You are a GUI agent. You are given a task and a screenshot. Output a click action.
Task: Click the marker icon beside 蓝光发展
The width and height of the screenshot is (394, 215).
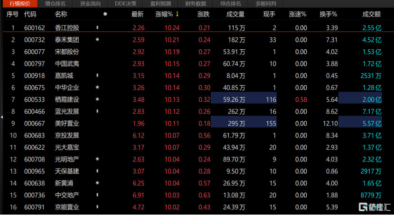coord(97,111)
